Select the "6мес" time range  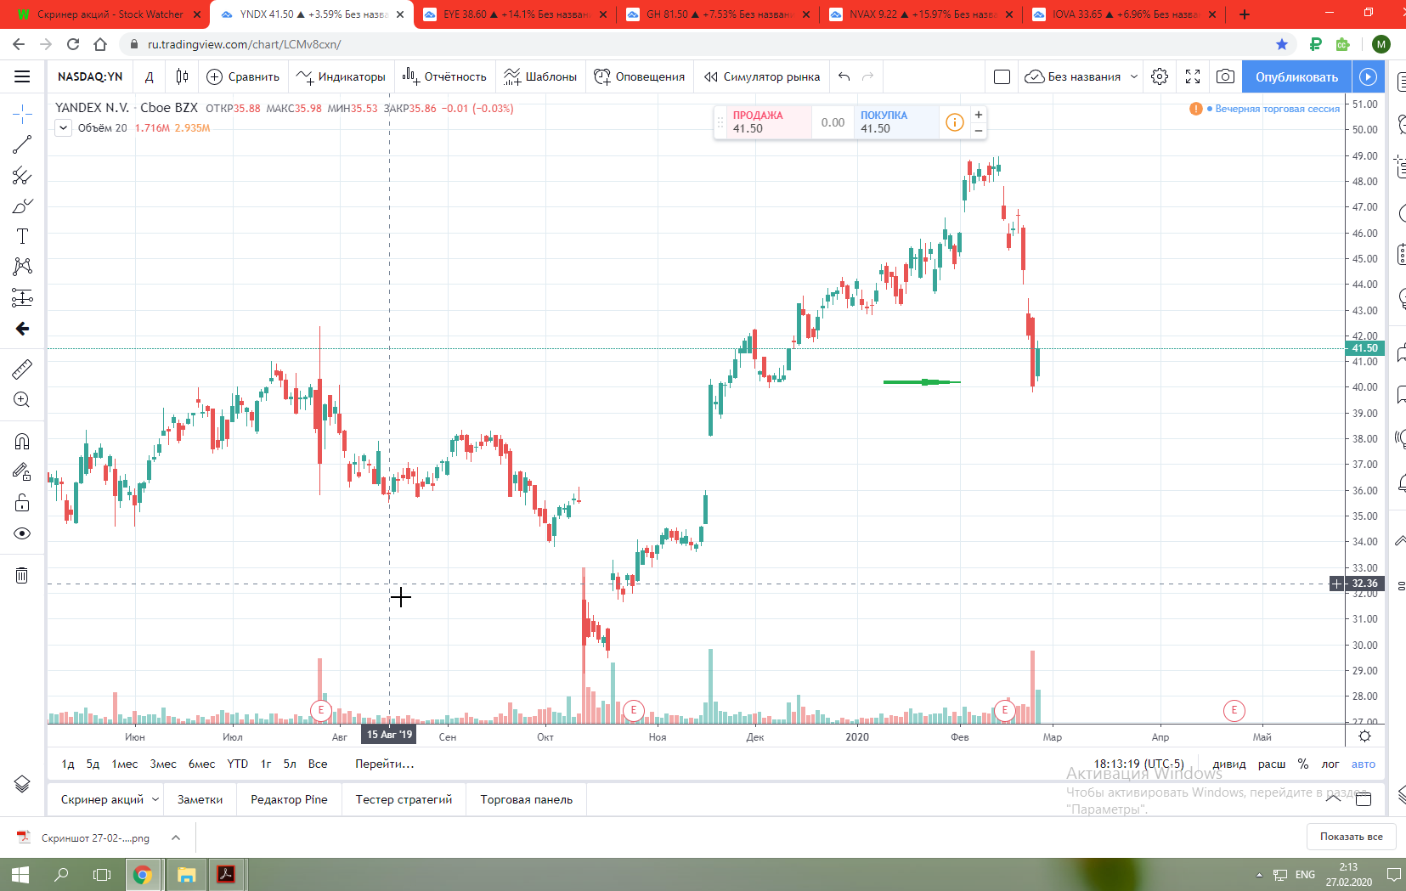point(201,764)
